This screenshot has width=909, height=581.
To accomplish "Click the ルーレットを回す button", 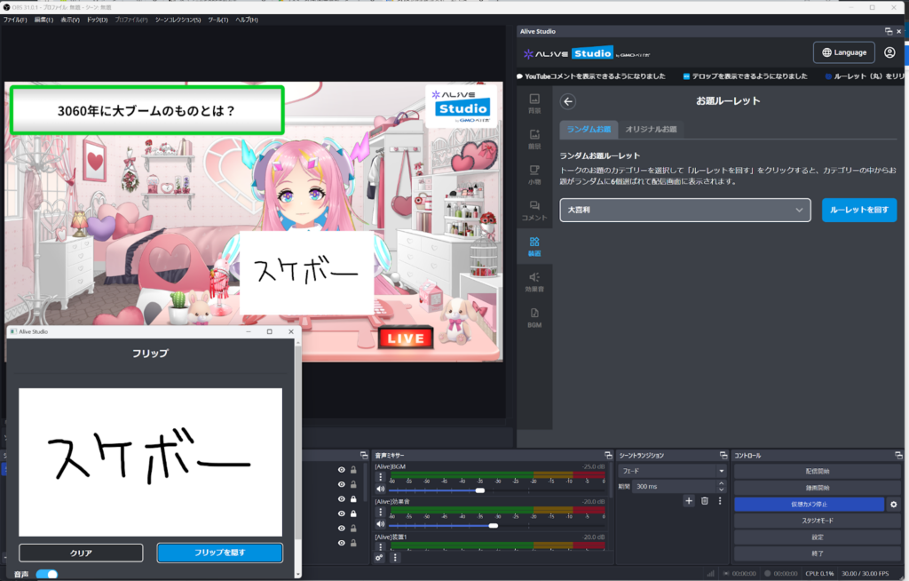I will [x=858, y=211].
